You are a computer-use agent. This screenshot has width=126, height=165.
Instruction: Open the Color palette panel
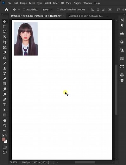[x=122, y=34]
